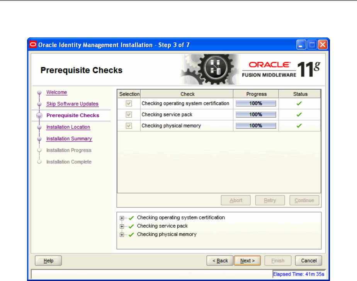357x281 pixels.
Task: Click the Retry button
Action: (270, 200)
